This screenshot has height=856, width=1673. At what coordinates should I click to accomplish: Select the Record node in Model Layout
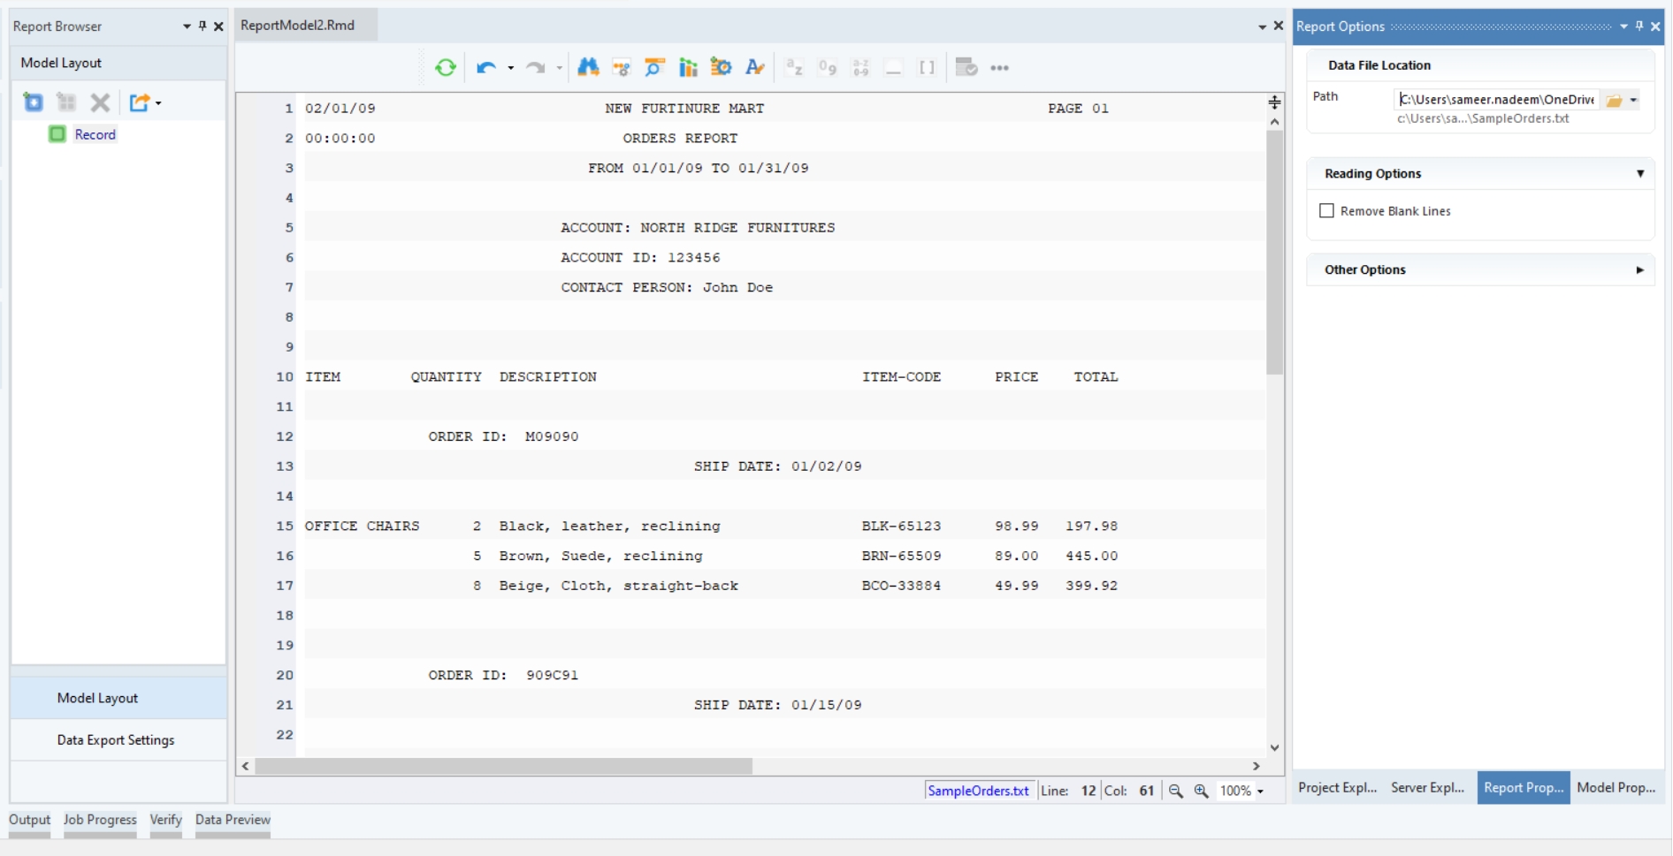coord(95,134)
